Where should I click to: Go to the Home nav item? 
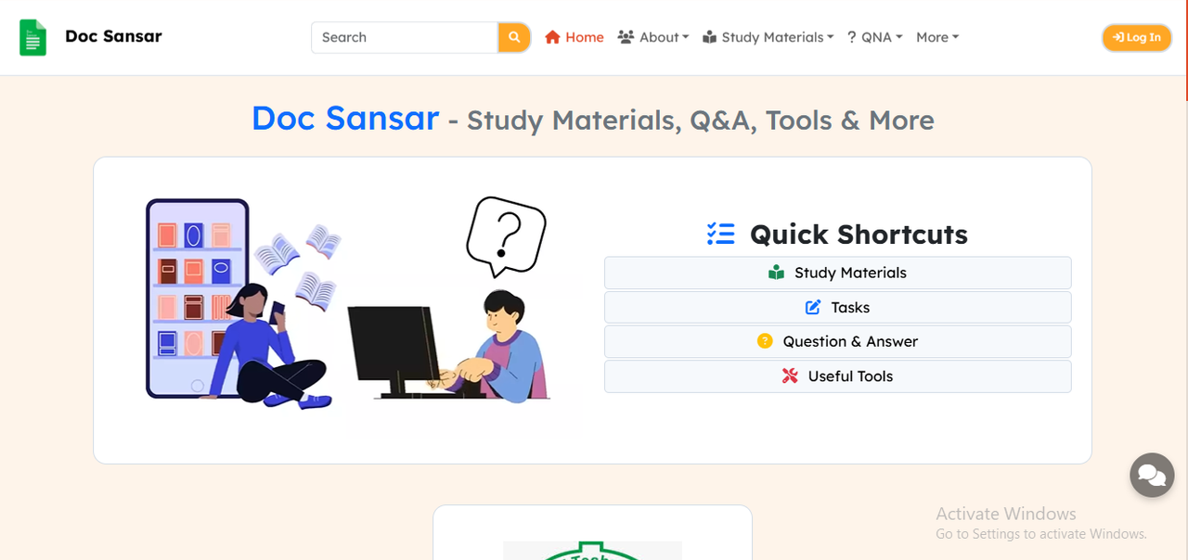575,37
